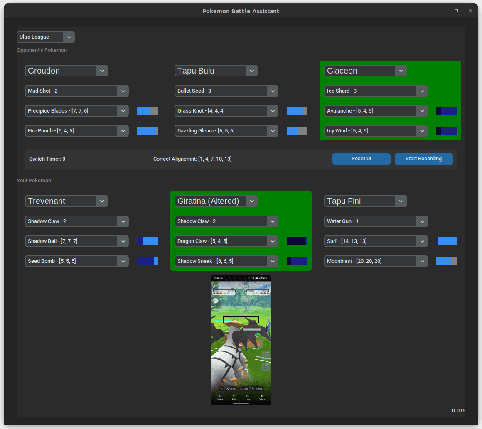
Task: Expand the Seed Bomb move dropdown
Action: 77,261
